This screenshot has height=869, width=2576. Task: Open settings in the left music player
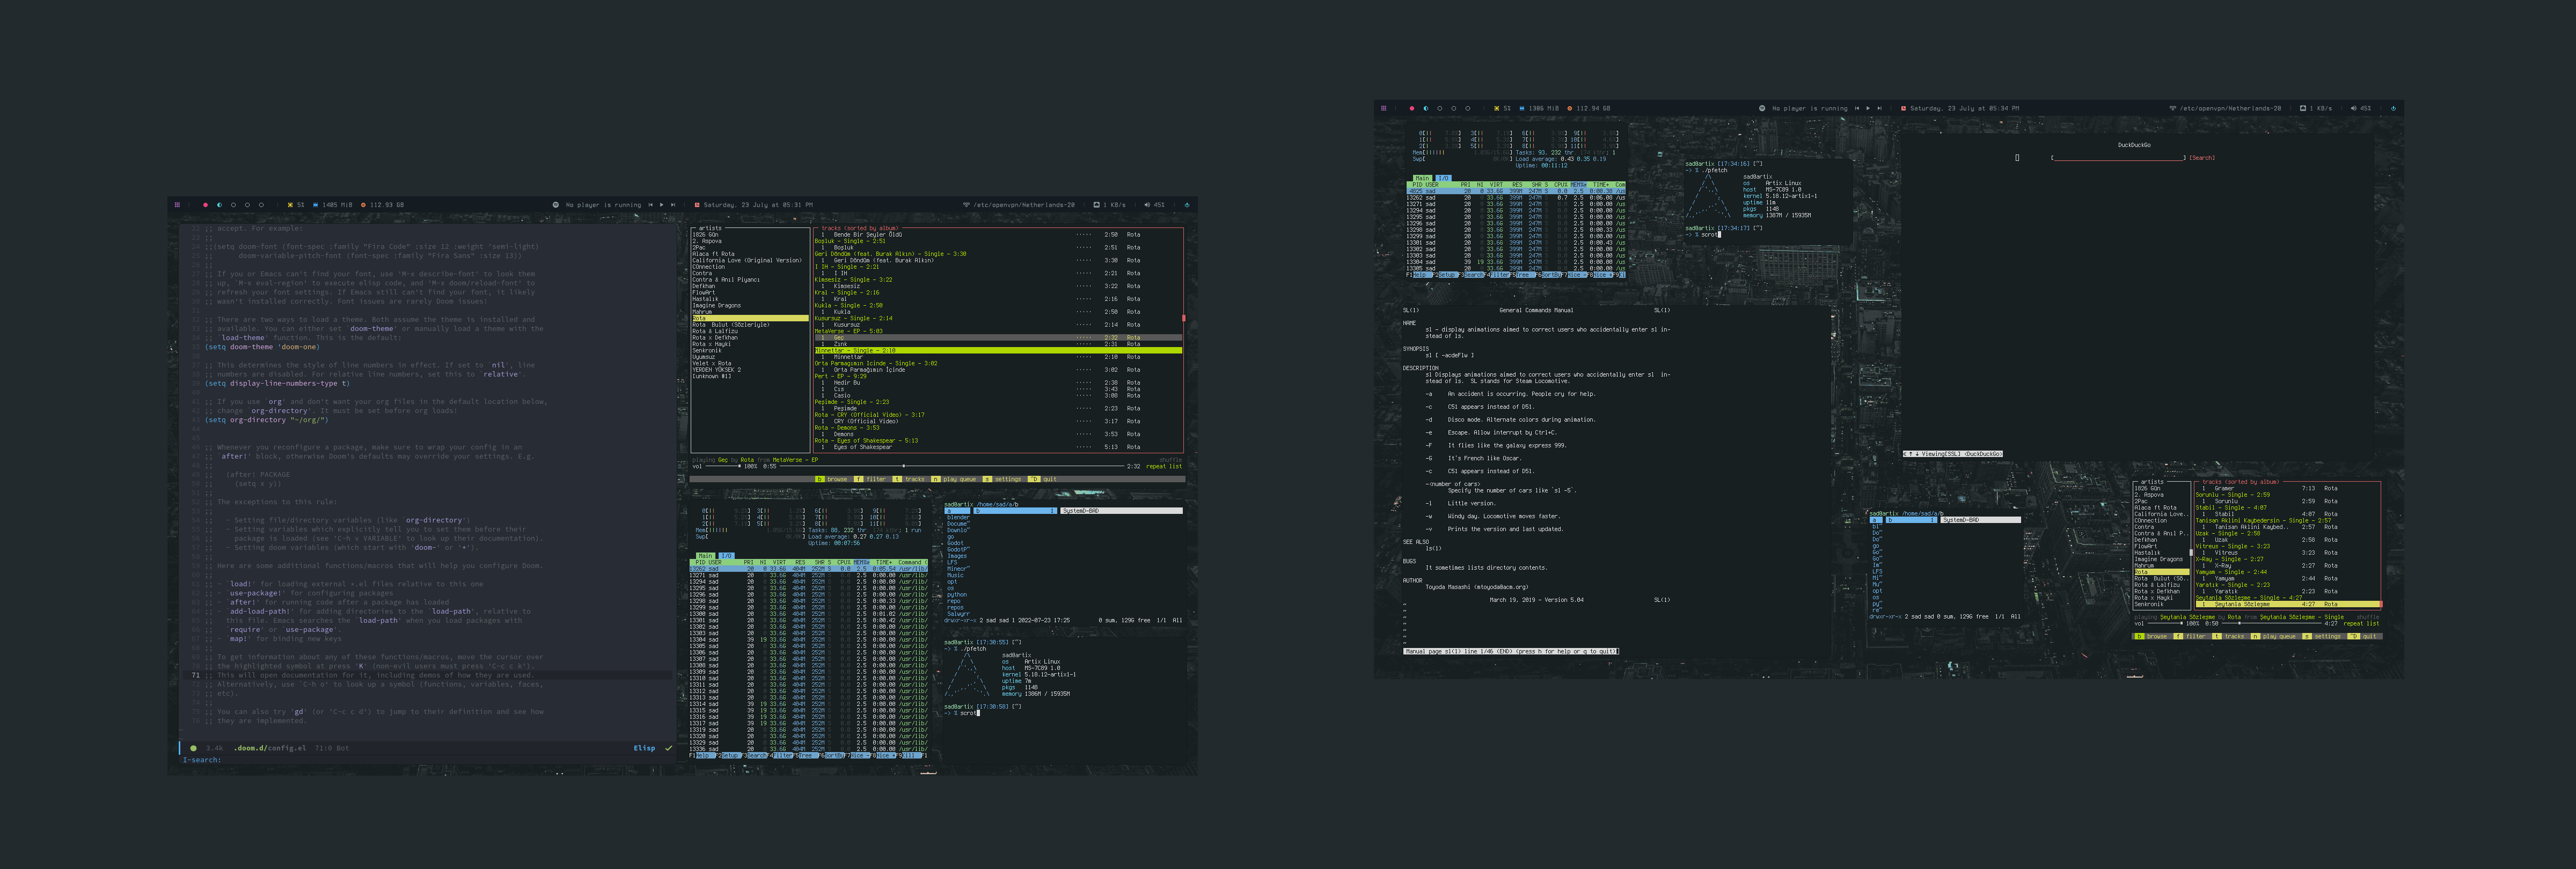pos(1003,479)
